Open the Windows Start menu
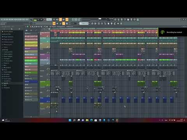 pos(70,120)
